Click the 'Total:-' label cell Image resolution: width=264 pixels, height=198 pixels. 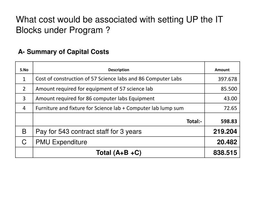pyautogui.click(x=194, y=121)
